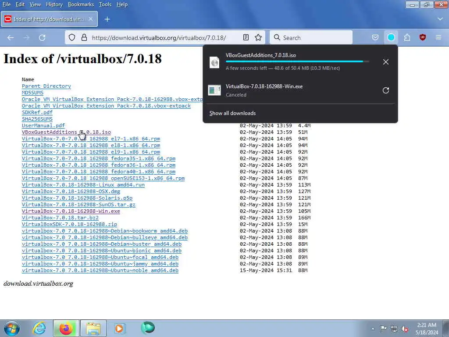Open the SHA256SUMS link

point(37,119)
